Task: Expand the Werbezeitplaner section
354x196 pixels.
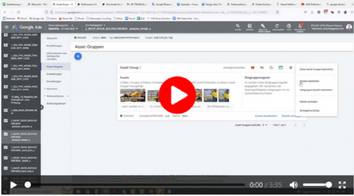Action: (x=54, y=96)
